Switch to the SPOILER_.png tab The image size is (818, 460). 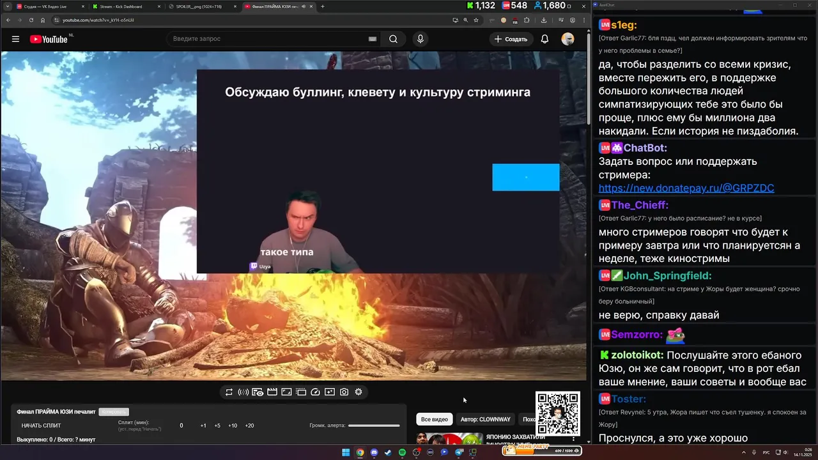(x=202, y=6)
